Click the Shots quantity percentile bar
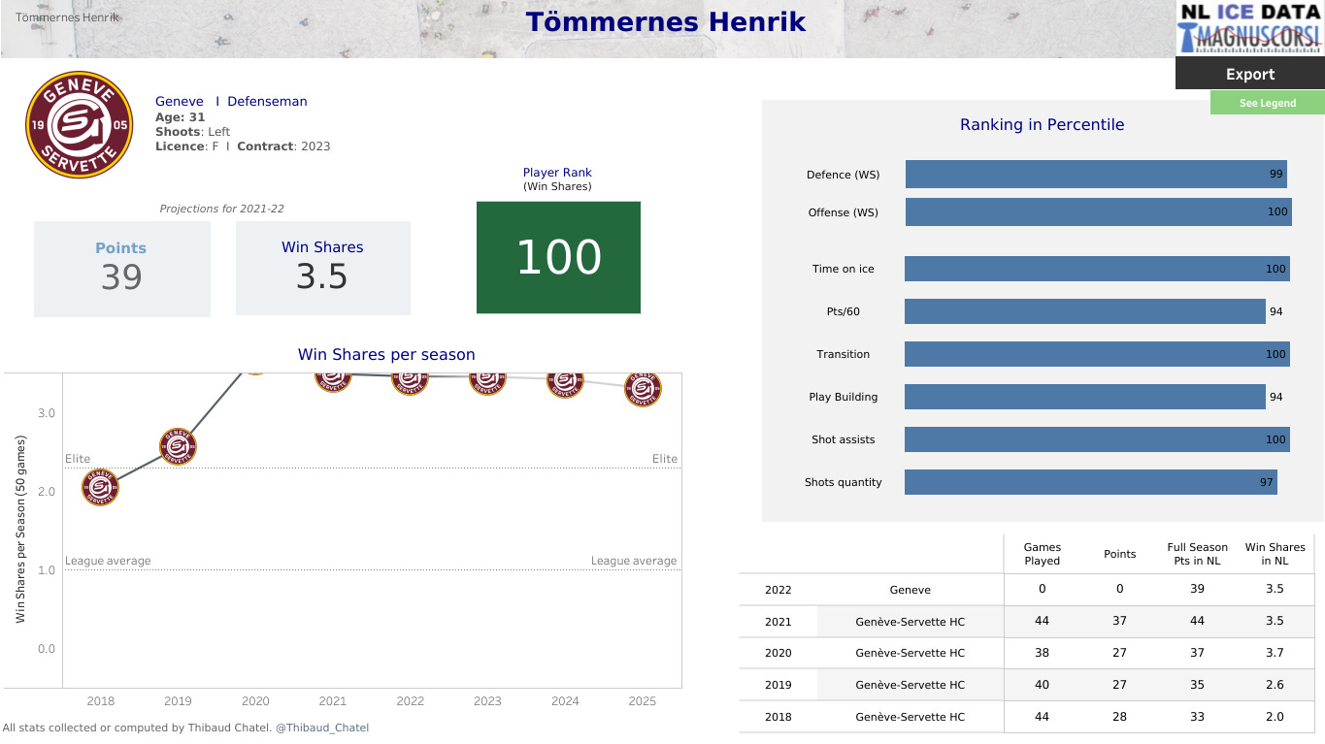This screenshot has width=1325, height=744. 1091,482
